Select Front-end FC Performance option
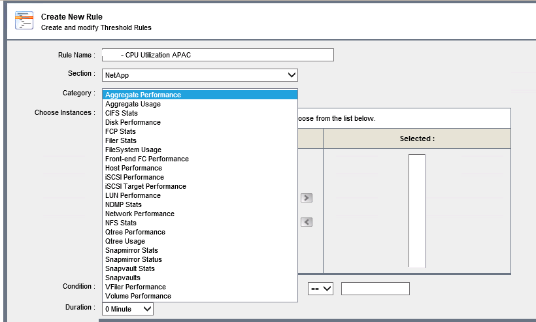536x322 pixels. 200,159
